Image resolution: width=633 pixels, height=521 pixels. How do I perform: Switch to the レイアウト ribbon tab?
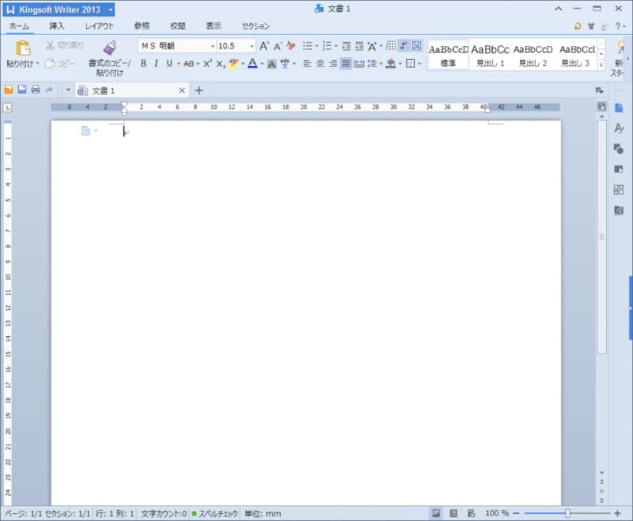coord(100,26)
